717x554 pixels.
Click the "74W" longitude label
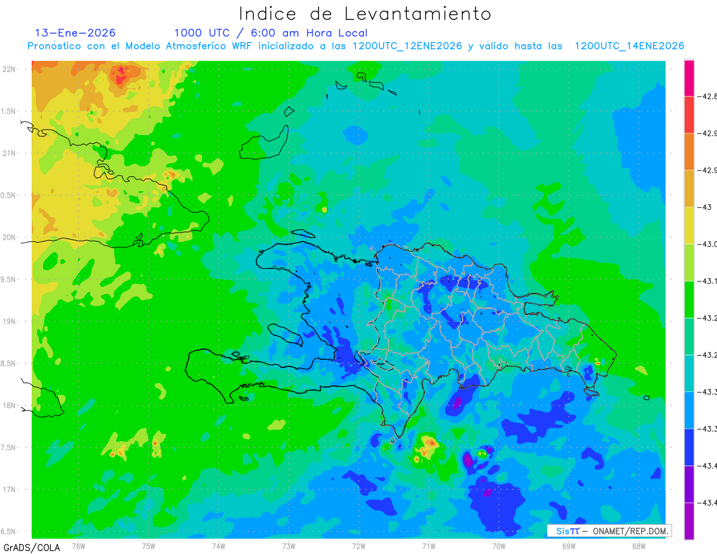219,546
